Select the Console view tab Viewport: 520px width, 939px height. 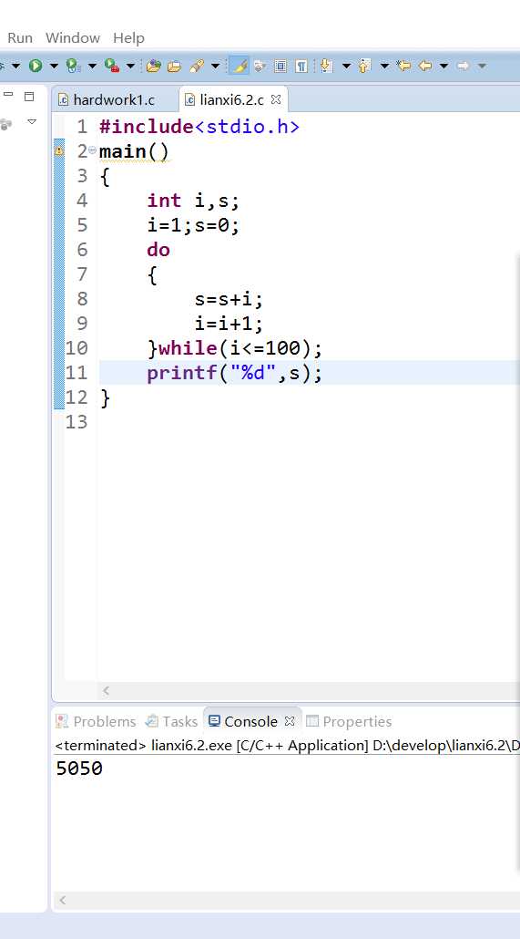(243, 721)
